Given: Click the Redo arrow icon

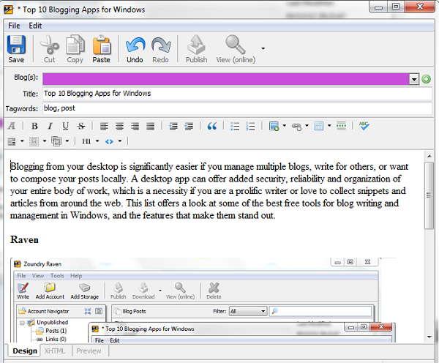Looking at the screenshot, I should point(161,49).
